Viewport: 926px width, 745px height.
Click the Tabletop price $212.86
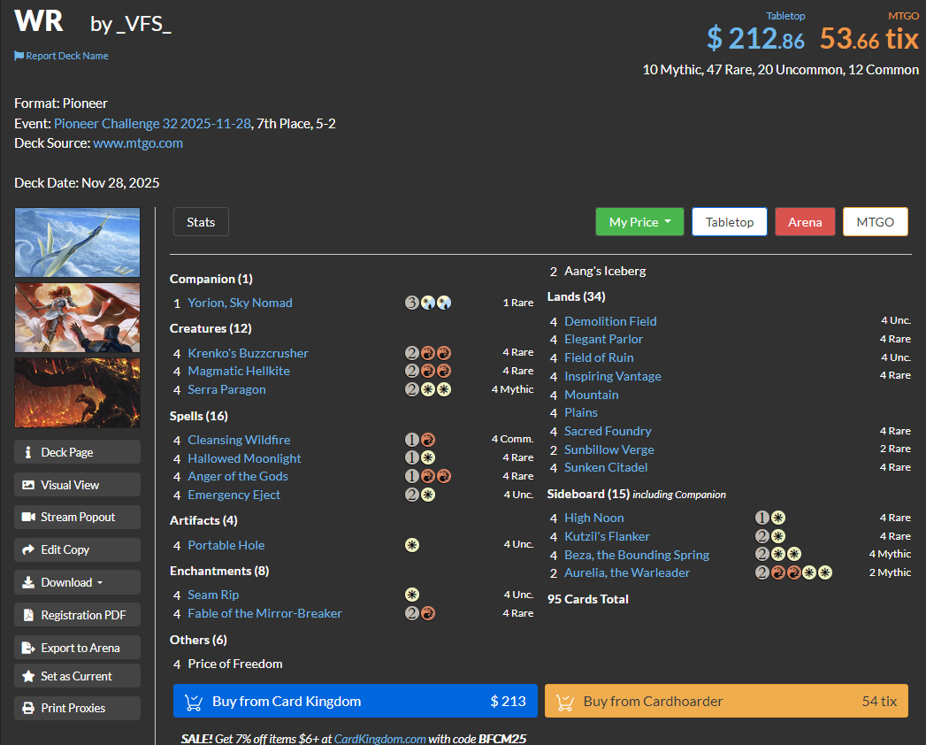pos(755,38)
